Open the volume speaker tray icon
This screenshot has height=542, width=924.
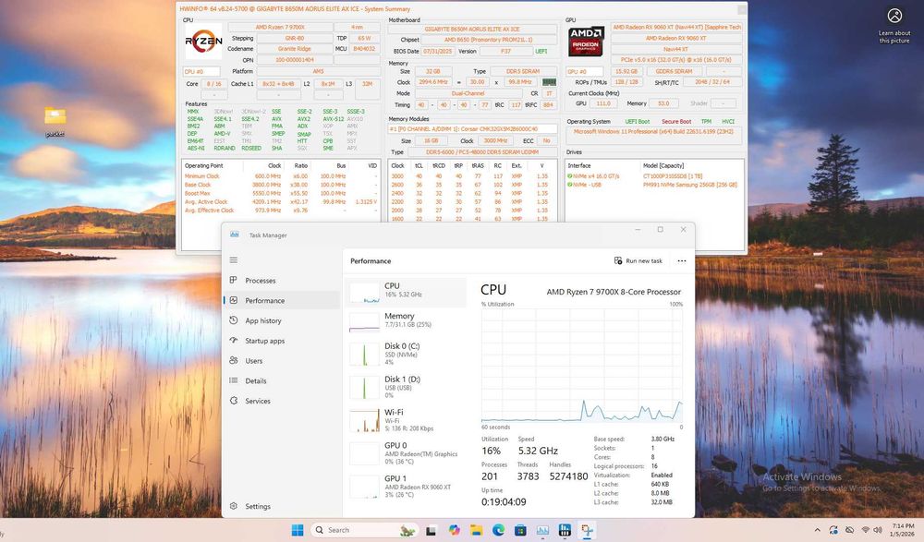tap(878, 530)
